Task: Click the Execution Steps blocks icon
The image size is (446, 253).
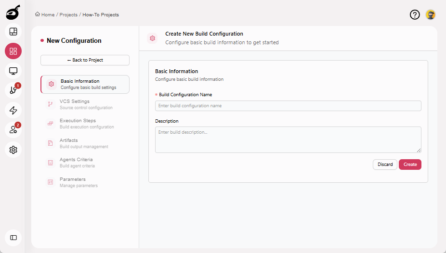Action: 51,124
